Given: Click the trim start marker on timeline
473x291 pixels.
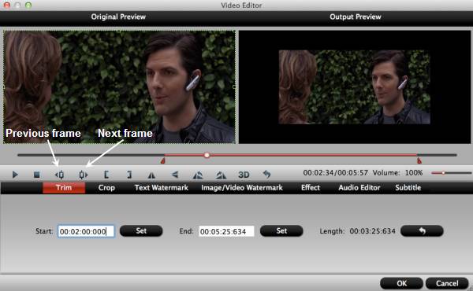Looking at the screenshot, I should click(163, 160).
